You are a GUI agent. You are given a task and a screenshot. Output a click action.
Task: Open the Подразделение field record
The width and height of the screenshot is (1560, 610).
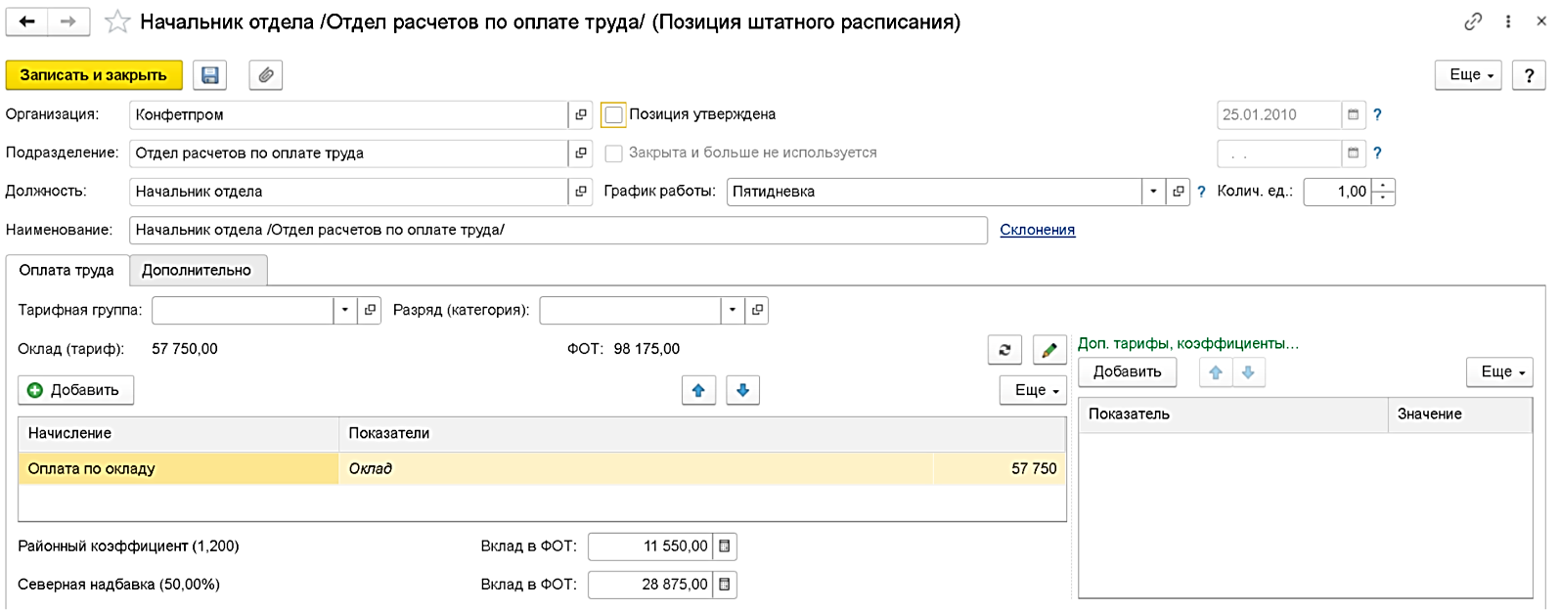coord(581,153)
